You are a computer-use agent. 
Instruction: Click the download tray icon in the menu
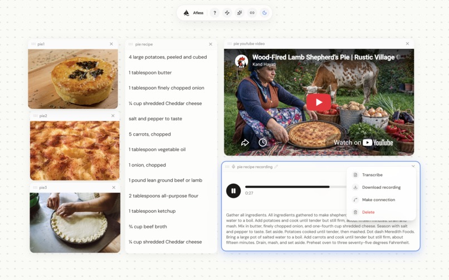point(355,187)
